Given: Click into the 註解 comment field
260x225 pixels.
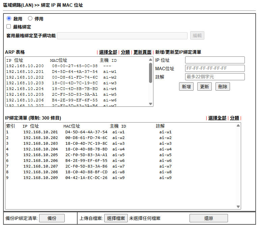Looking at the screenshot, I should pyautogui.click(x=214, y=77).
